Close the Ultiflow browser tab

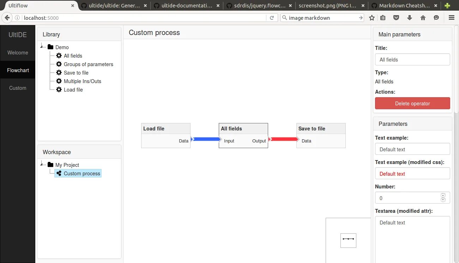pos(73,6)
